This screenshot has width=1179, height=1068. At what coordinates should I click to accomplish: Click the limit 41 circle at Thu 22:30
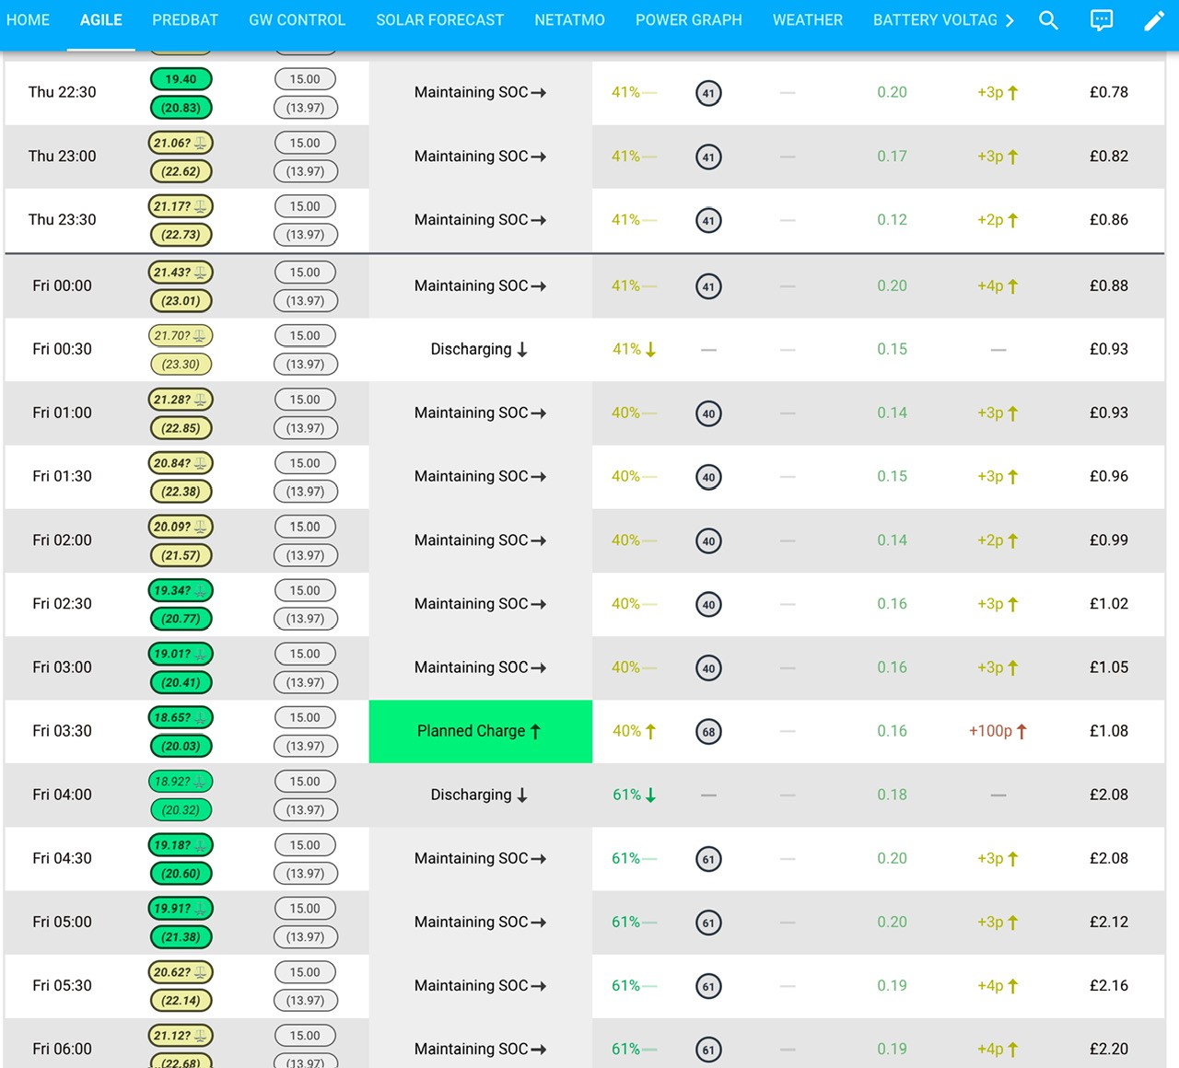708,93
